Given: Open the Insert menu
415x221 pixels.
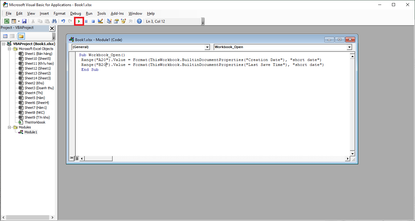Looking at the screenshot, I should [x=44, y=13].
